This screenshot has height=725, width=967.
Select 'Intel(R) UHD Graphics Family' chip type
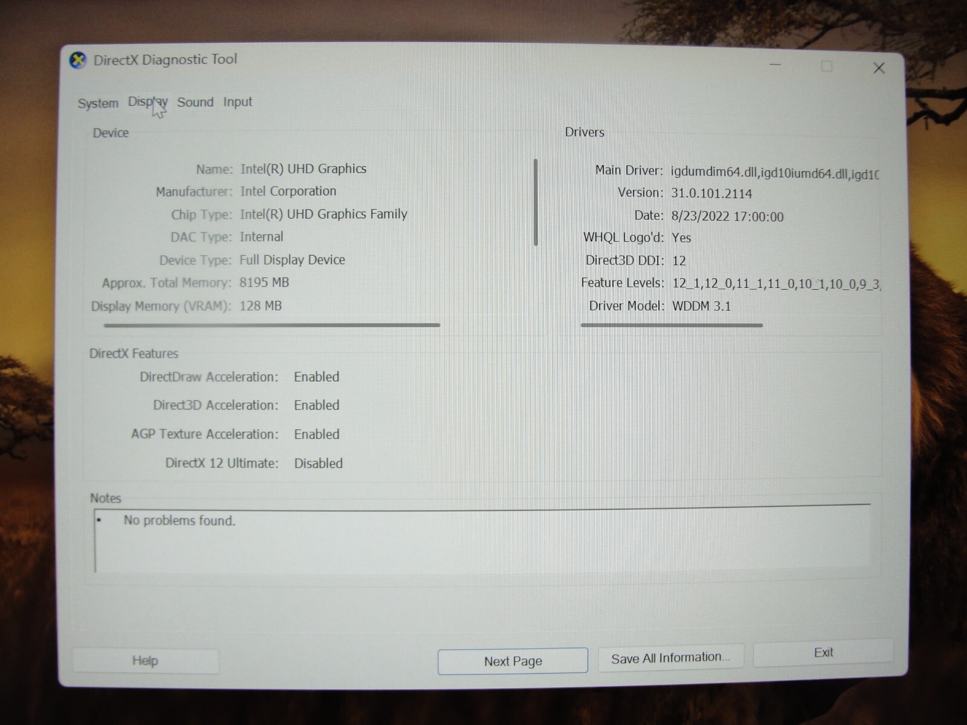point(323,214)
